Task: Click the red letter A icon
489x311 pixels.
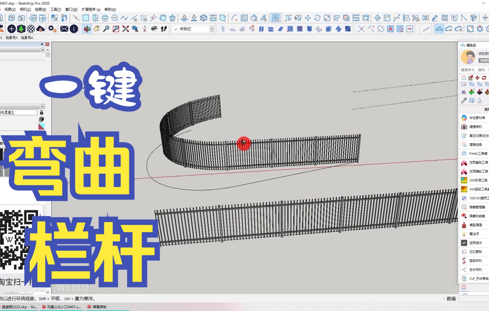Action: (390, 29)
